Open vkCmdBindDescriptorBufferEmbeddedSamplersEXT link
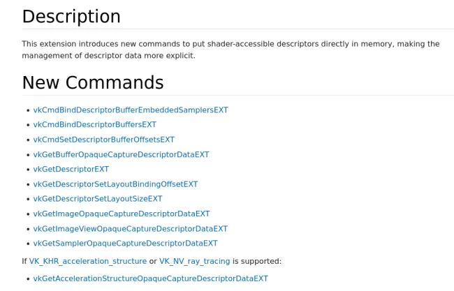 (x=131, y=110)
